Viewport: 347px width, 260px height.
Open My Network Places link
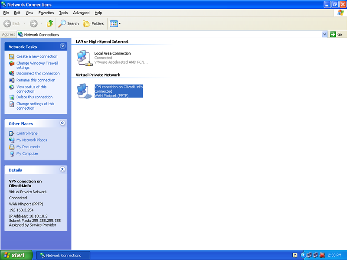coord(32,140)
